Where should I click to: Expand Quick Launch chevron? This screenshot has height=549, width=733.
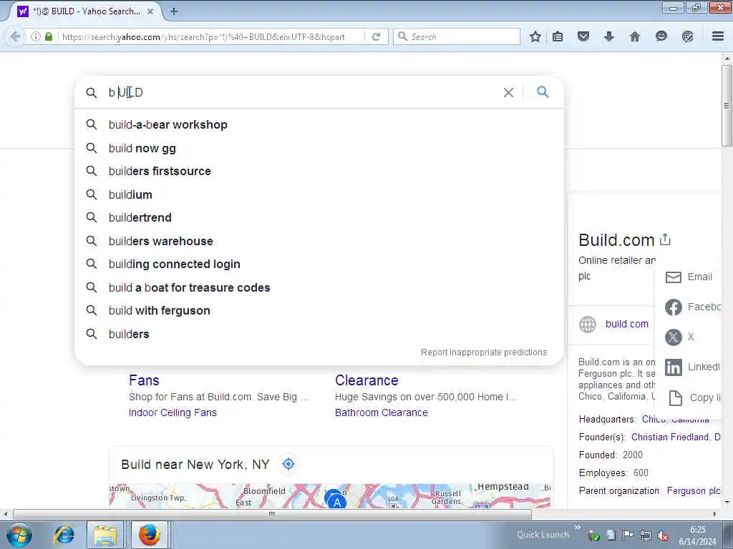click(x=578, y=527)
